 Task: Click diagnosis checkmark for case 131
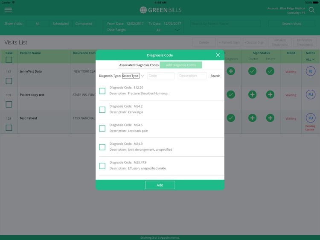231,94
